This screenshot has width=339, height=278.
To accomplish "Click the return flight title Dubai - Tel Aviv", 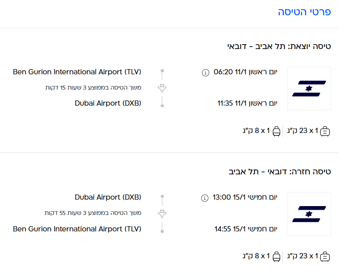I will [x=279, y=172].
